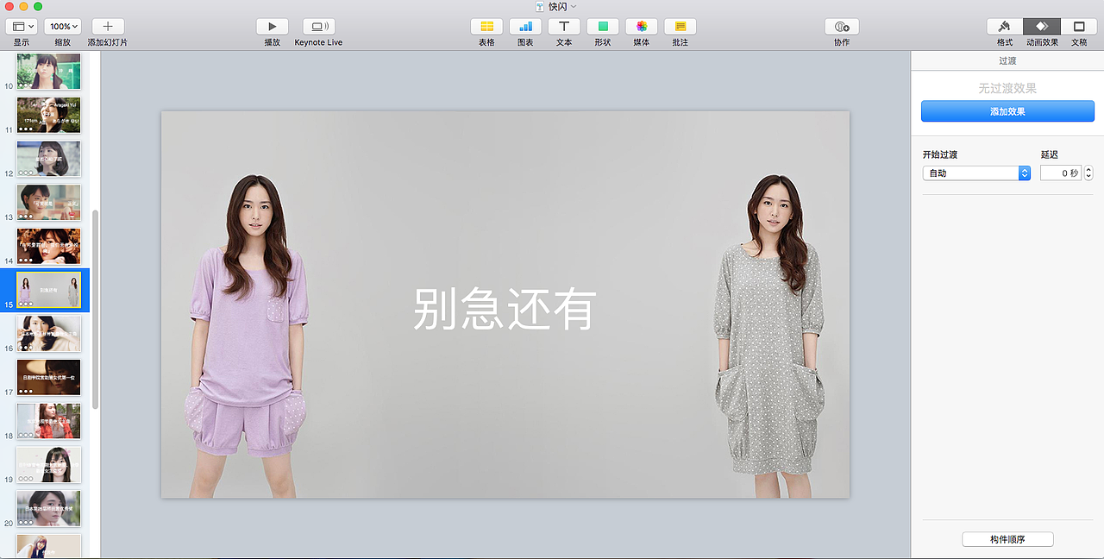Open the 协作 collaboration options

[x=841, y=27]
